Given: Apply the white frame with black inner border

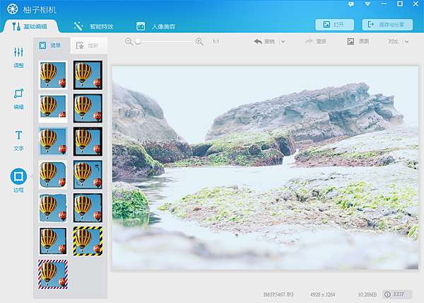Looking at the screenshot, I should click(53, 241).
